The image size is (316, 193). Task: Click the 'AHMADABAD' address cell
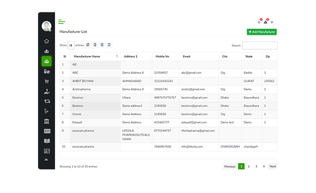136,81
